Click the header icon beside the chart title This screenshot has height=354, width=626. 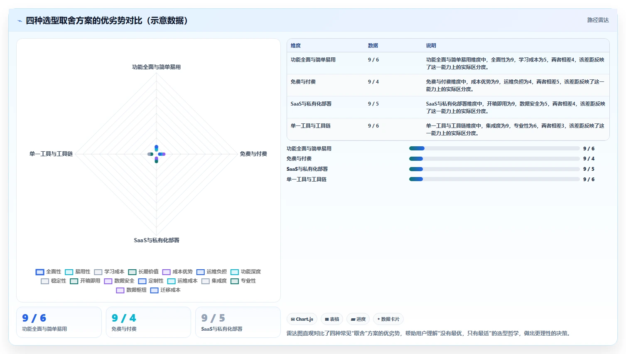(x=20, y=21)
